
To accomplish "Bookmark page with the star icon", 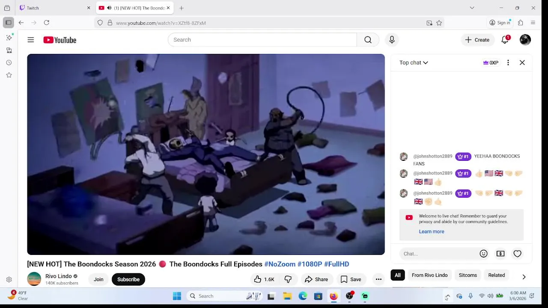I will [x=439, y=23].
